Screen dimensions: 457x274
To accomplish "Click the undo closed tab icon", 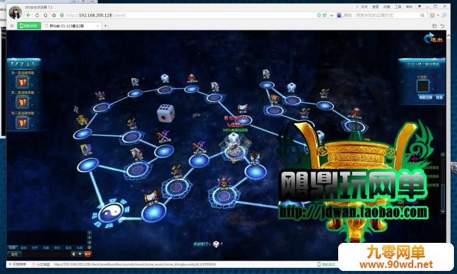I will pos(442,26).
